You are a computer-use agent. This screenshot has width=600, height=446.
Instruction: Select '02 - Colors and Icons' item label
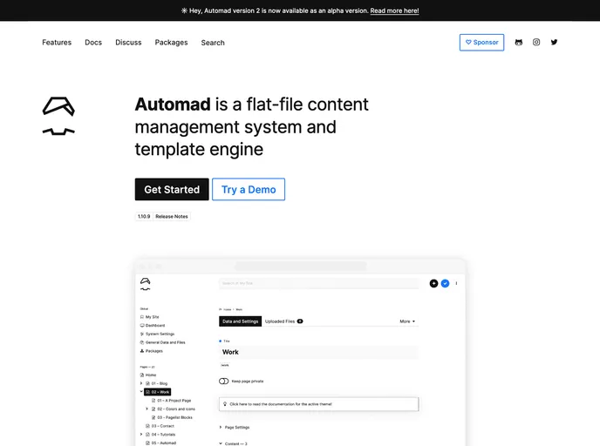coord(176,409)
